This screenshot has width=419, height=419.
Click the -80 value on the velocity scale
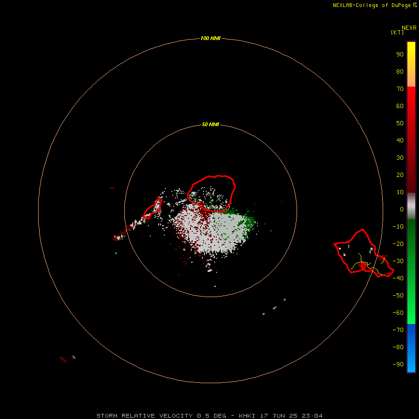[398, 347]
